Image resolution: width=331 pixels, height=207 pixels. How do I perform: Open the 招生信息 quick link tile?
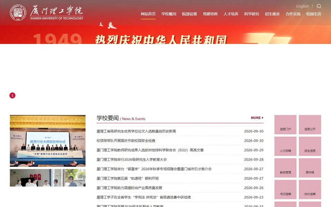pos(310,146)
